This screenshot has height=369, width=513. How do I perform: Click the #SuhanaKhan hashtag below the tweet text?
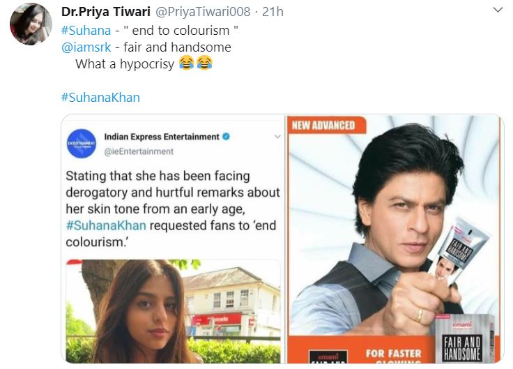(100, 97)
